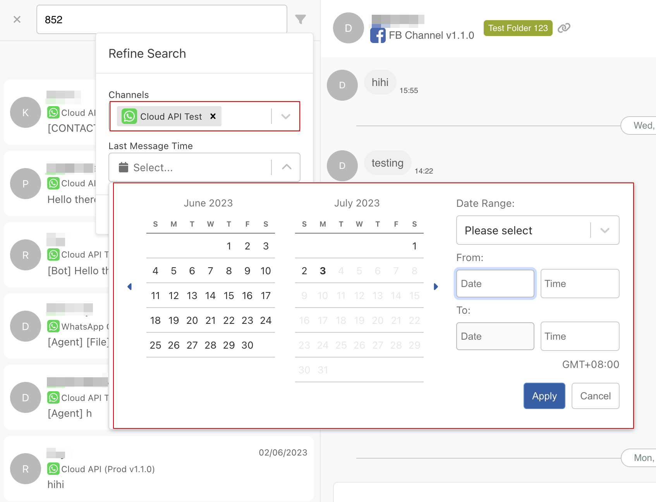Go to next month in calendar

pos(436,287)
